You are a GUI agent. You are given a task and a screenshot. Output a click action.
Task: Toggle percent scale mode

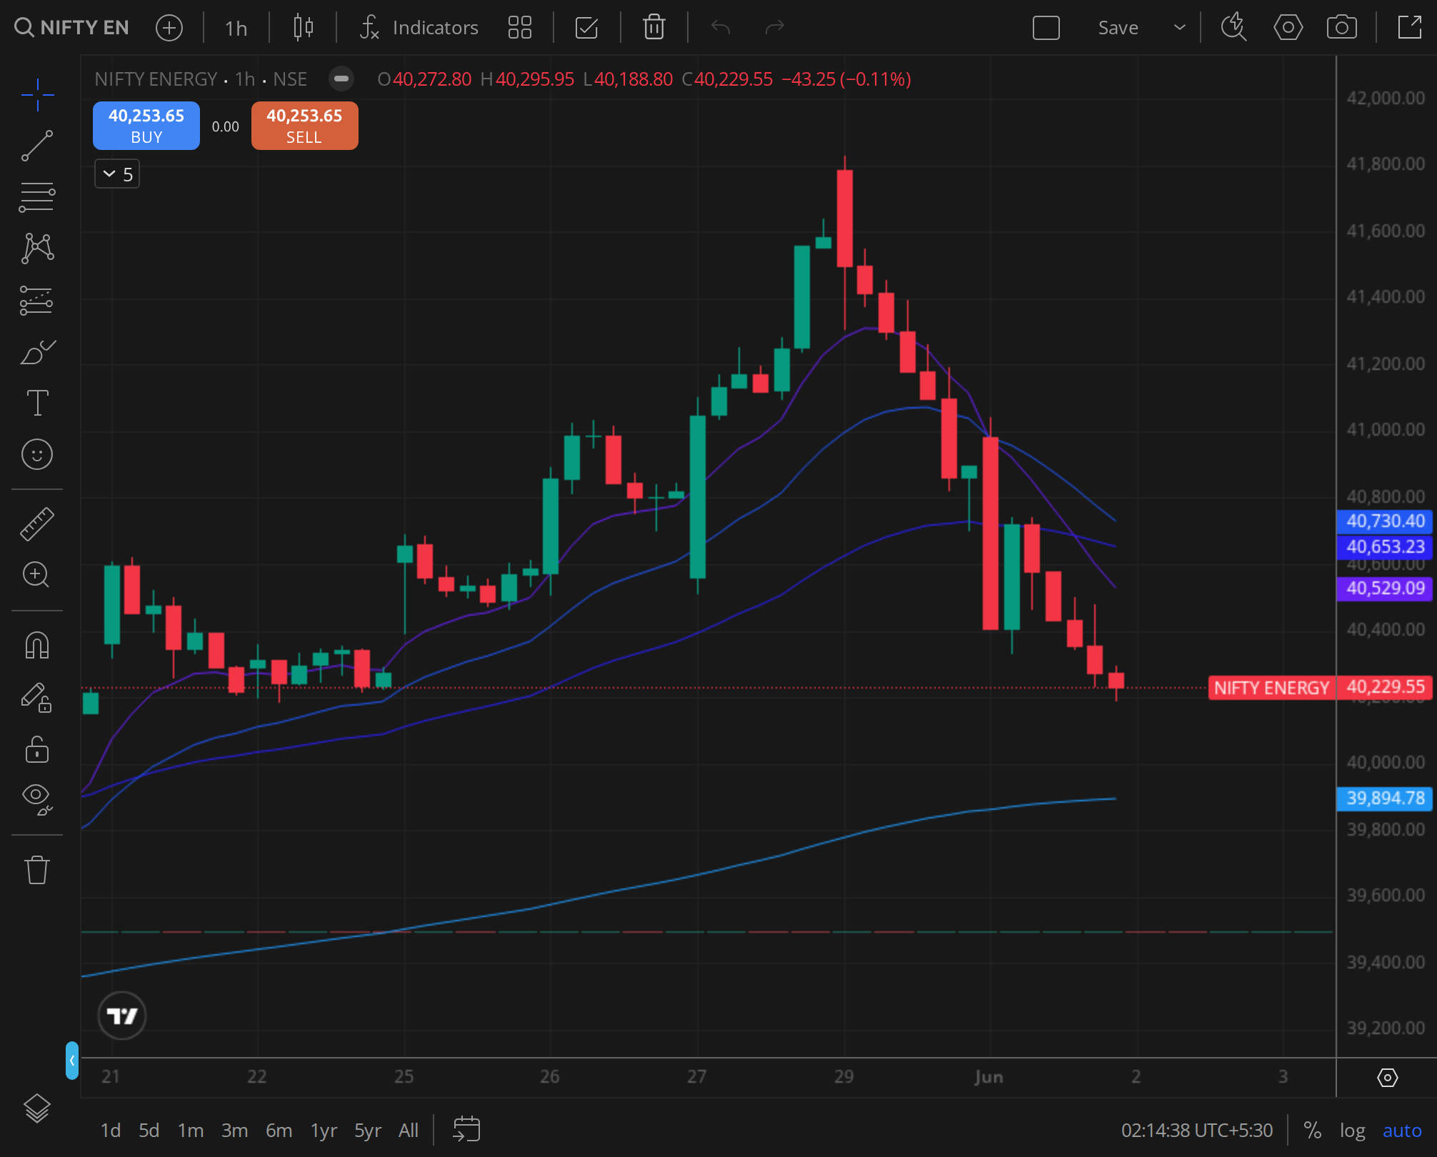point(1312,1130)
